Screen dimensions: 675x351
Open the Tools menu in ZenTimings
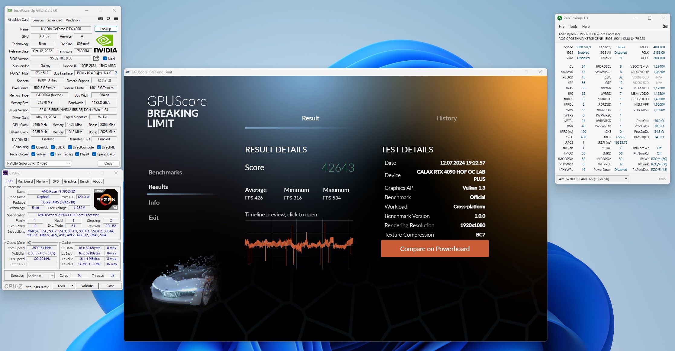[573, 27]
